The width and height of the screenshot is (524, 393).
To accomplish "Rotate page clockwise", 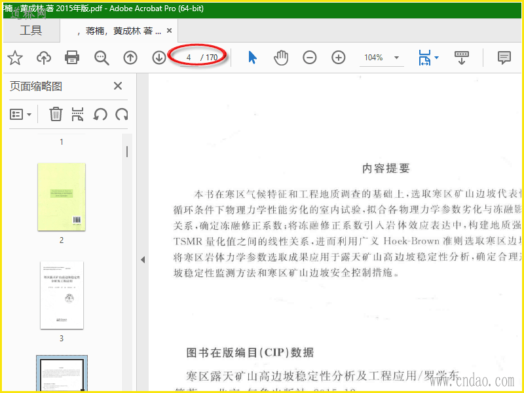I will point(122,114).
